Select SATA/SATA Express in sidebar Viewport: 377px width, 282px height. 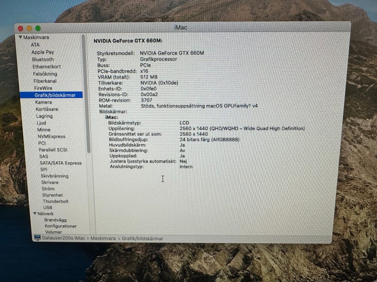(x=60, y=163)
